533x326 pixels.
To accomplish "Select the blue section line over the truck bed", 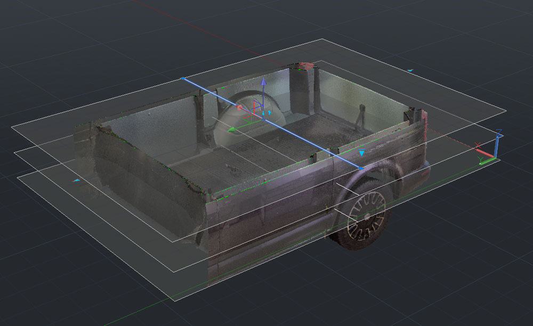I will pos(272,123).
